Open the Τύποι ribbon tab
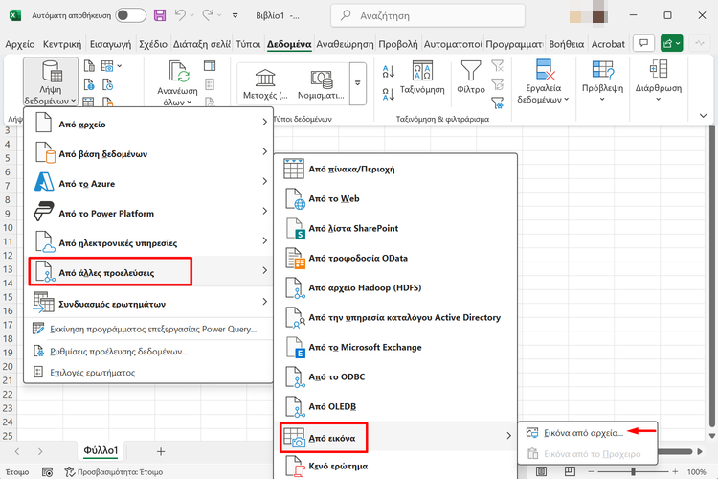718x479 pixels. click(248, 44)
